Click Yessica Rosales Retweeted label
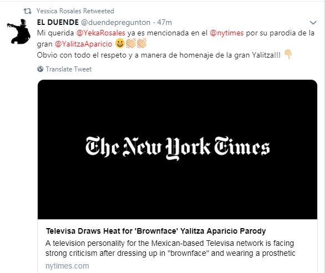Screen dimensions: 325x273 click(75, 11)
